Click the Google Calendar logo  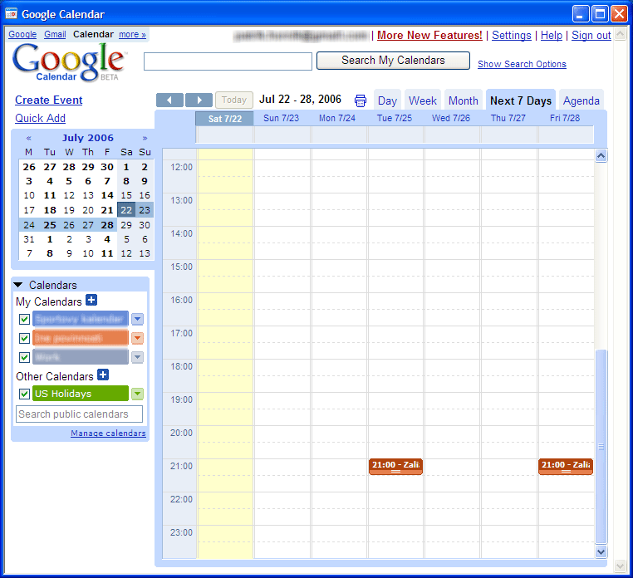70,62
